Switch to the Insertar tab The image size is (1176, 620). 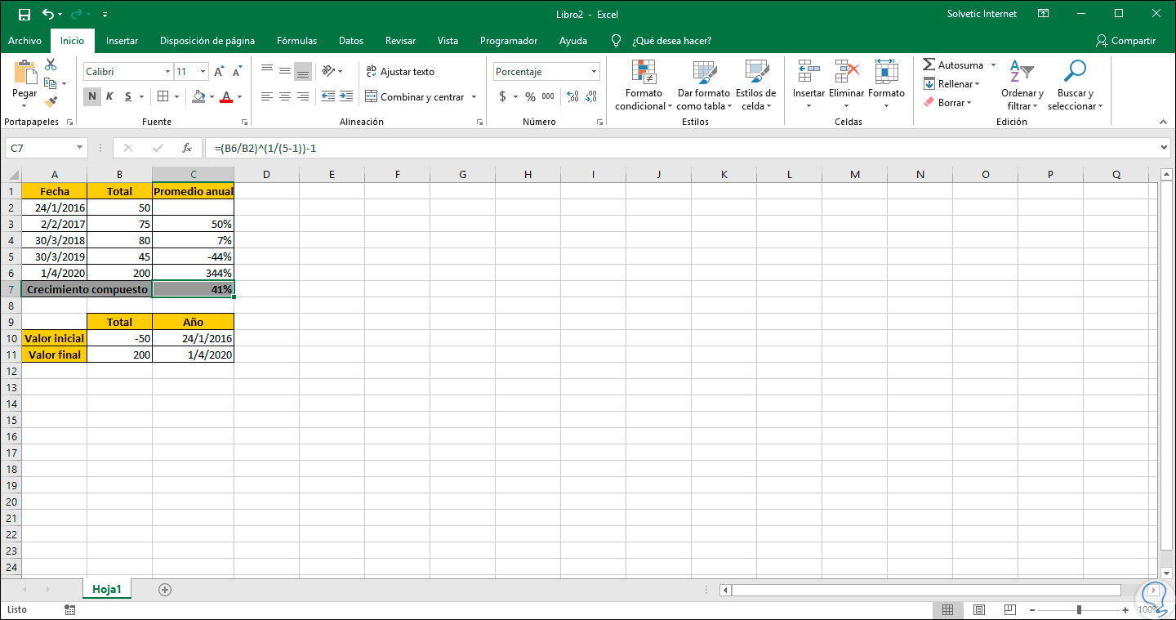coord(122,41)
